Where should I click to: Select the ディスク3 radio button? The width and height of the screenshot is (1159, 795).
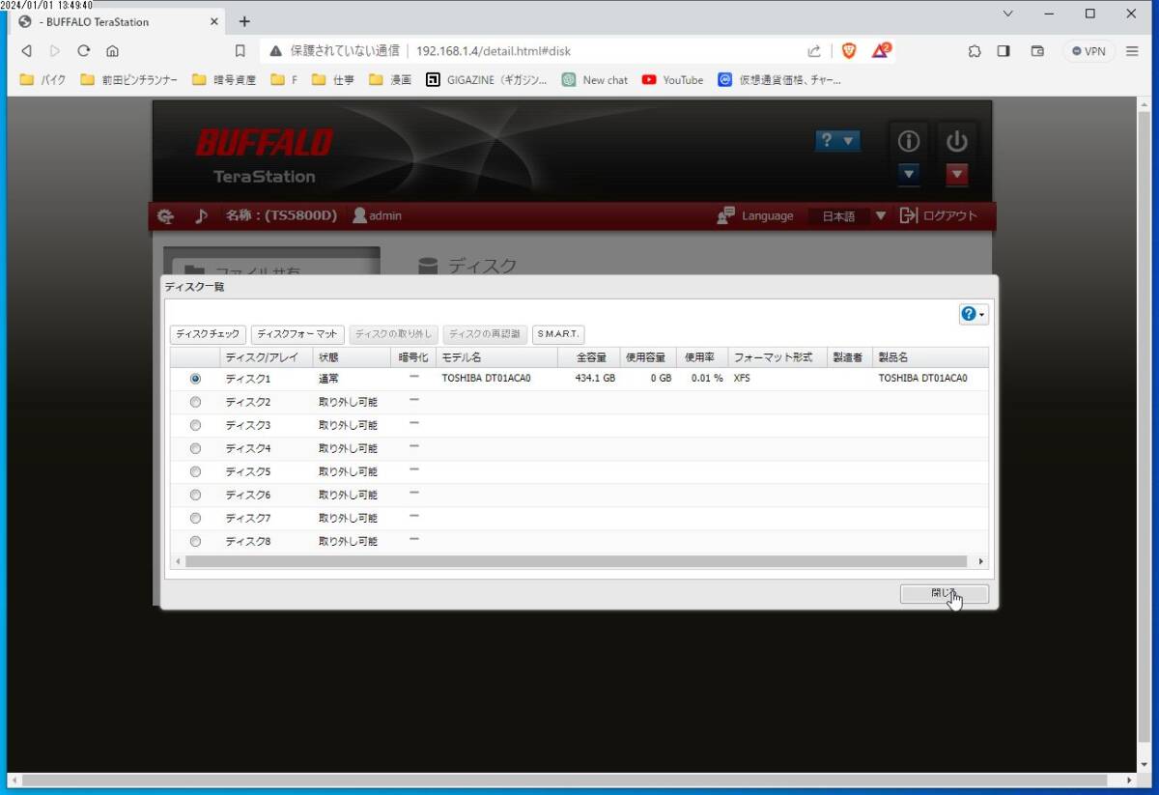click(196, 425)
